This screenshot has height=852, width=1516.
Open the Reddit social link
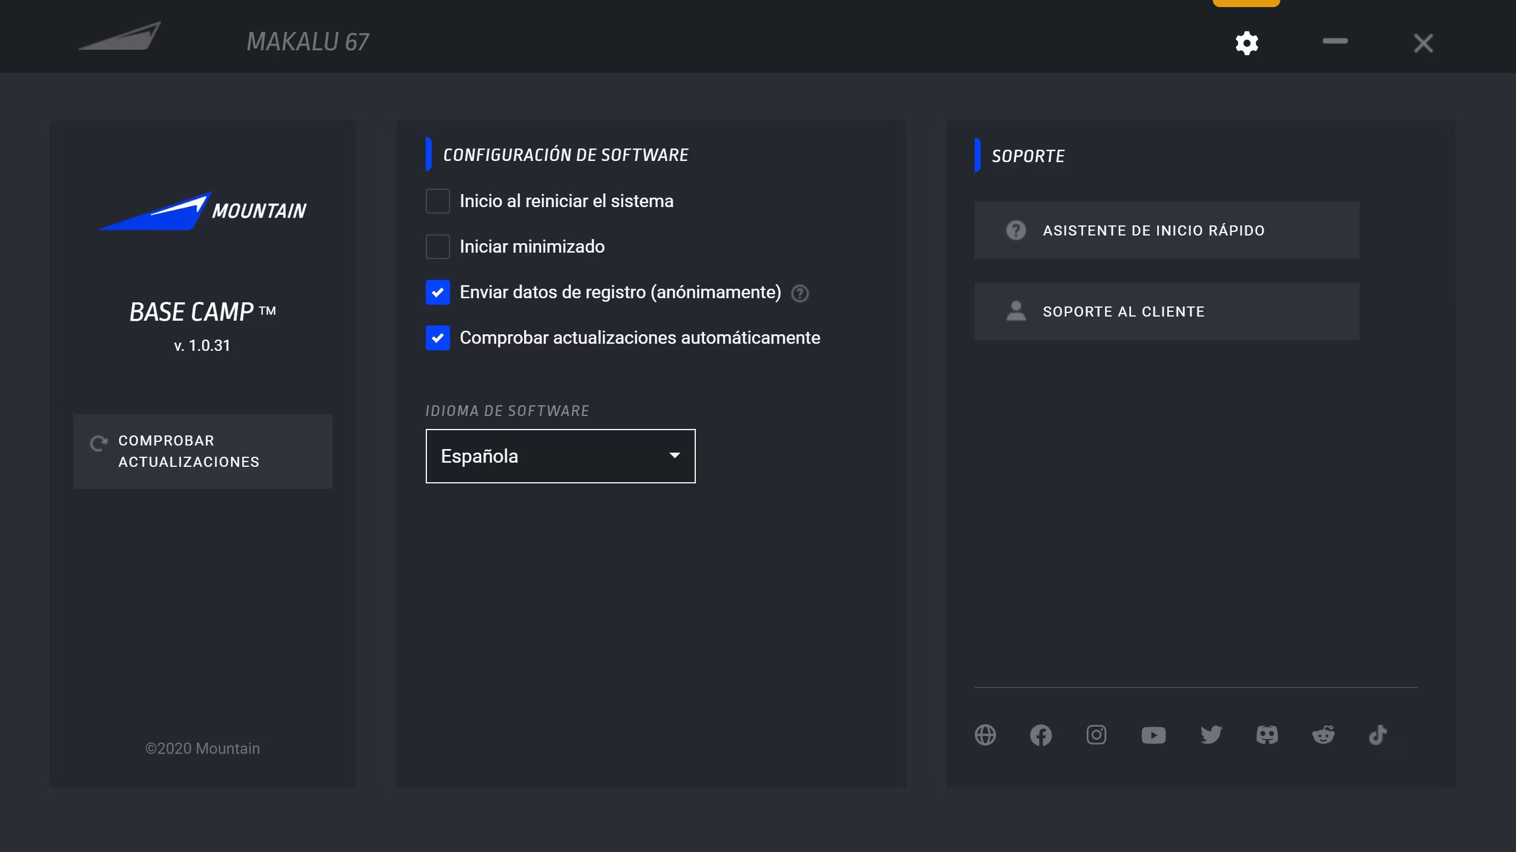click(1323, 735)
